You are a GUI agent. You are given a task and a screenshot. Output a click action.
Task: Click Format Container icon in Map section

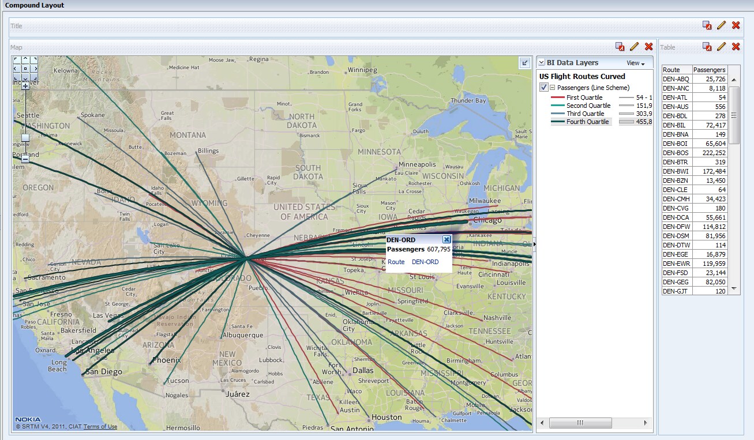click(x=620, y=47)
